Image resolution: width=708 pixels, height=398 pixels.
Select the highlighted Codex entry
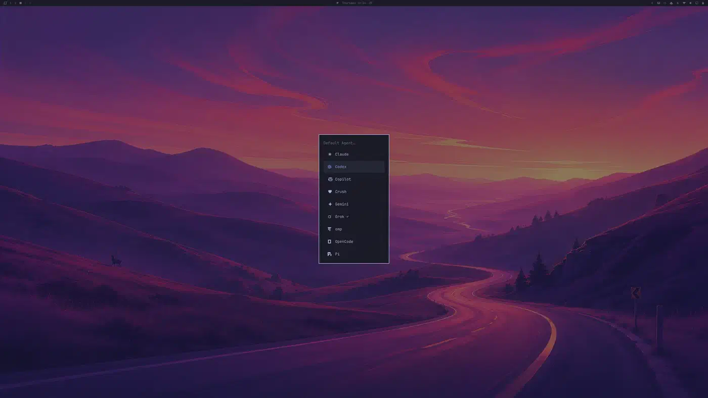pos(354,167)
